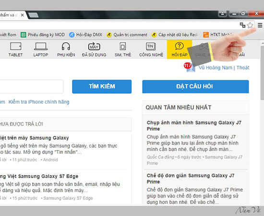
Task: Click the TÌM KIẾM search button
Action: [x=102, y=86]
